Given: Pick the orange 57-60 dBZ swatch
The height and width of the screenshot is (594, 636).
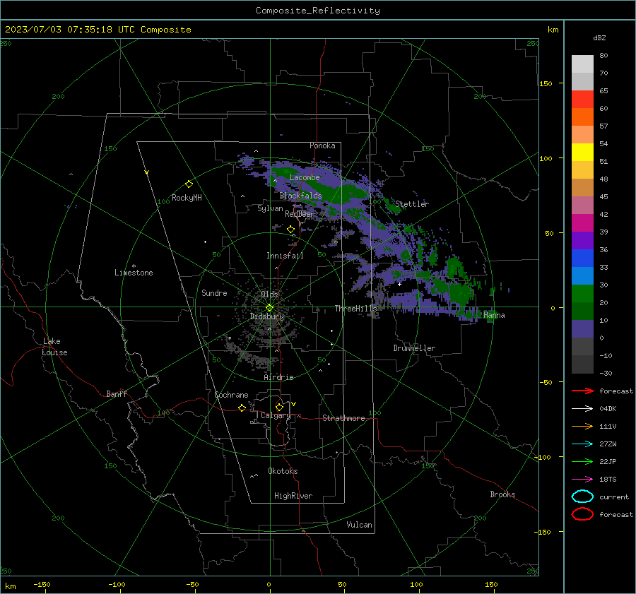Looking at the screenshot, I should [582, 117].
